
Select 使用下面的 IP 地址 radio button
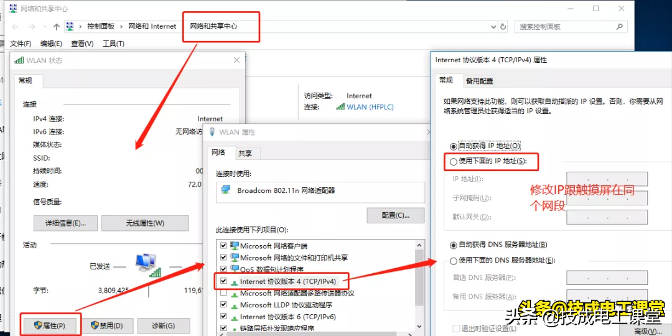pos(453,161)
